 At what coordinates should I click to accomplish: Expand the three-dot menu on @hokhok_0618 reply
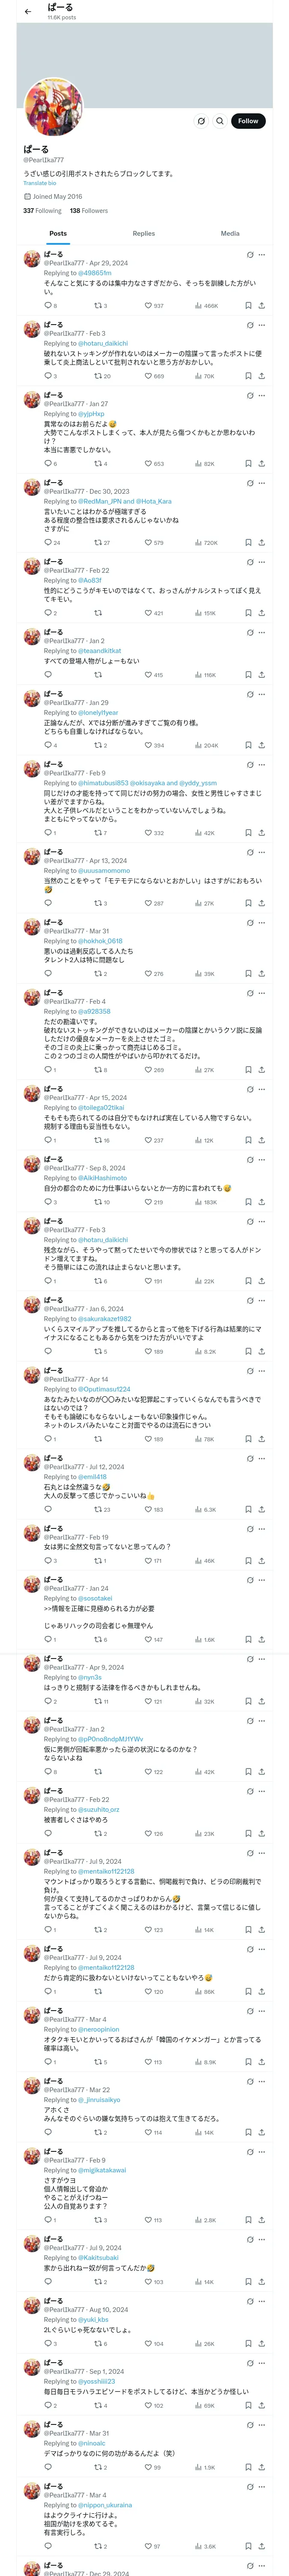tap(262, 922)
